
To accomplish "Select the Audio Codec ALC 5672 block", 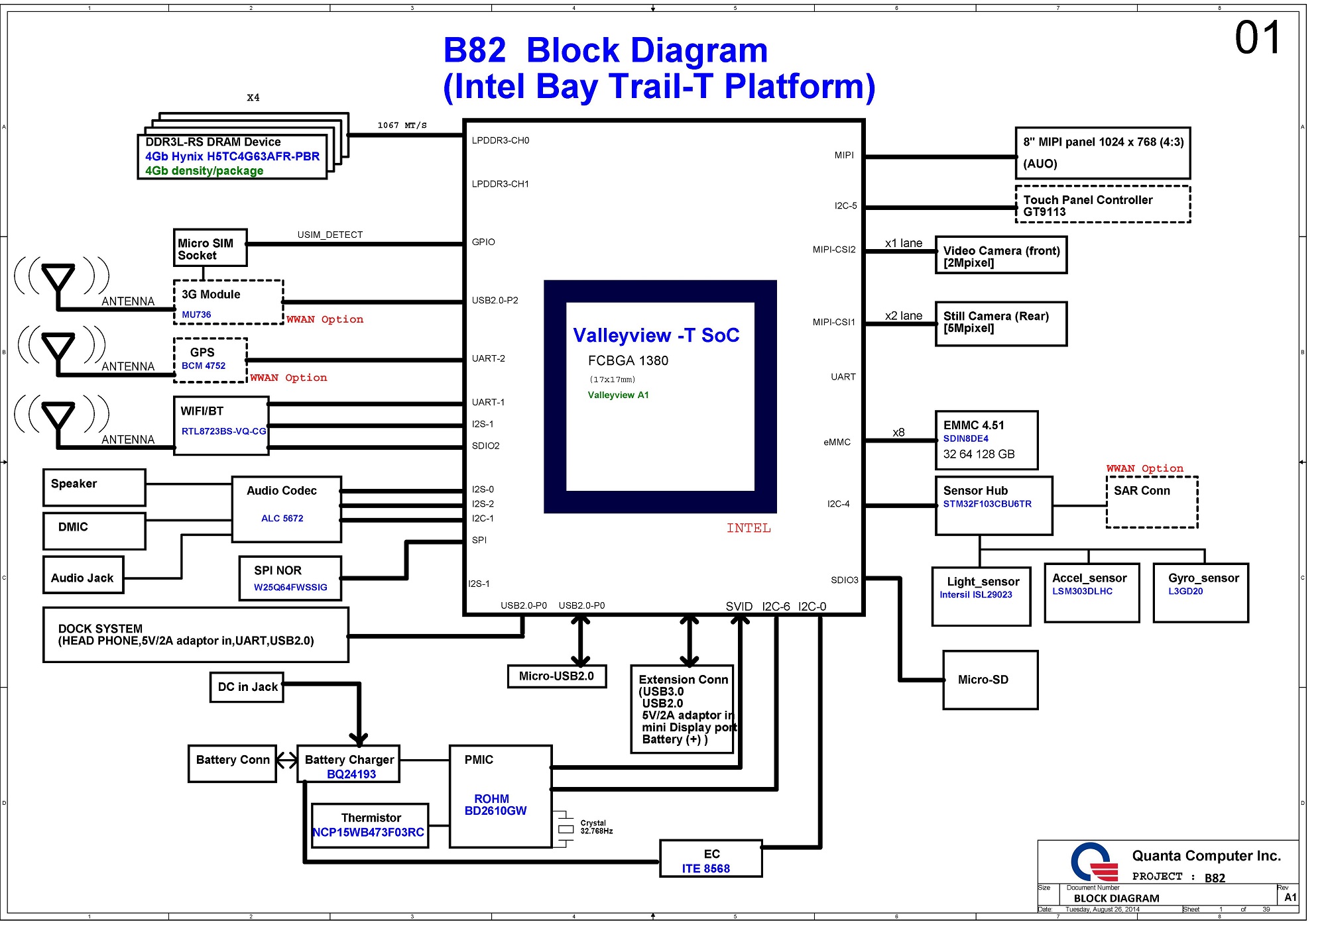I will click(286, 509).
